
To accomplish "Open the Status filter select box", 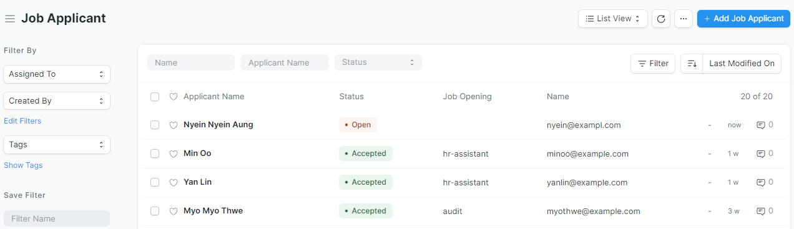I will click(378, 62).
